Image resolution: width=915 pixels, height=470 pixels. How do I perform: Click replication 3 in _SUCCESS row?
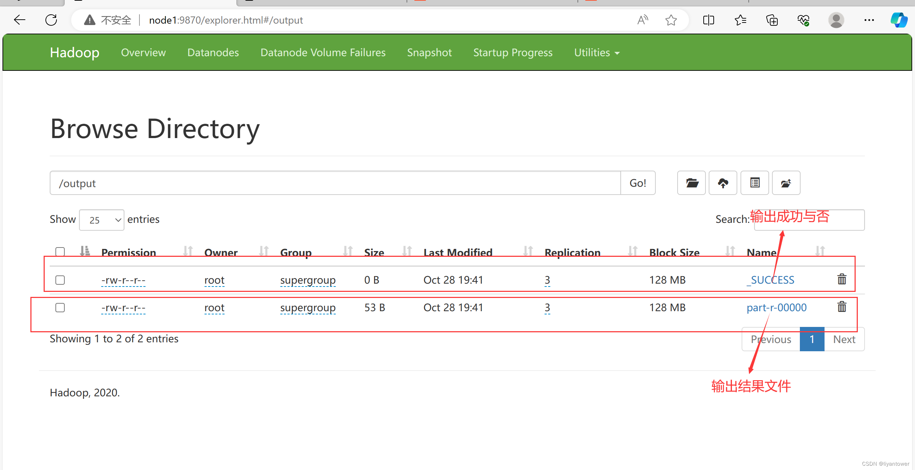coord(547,280)
